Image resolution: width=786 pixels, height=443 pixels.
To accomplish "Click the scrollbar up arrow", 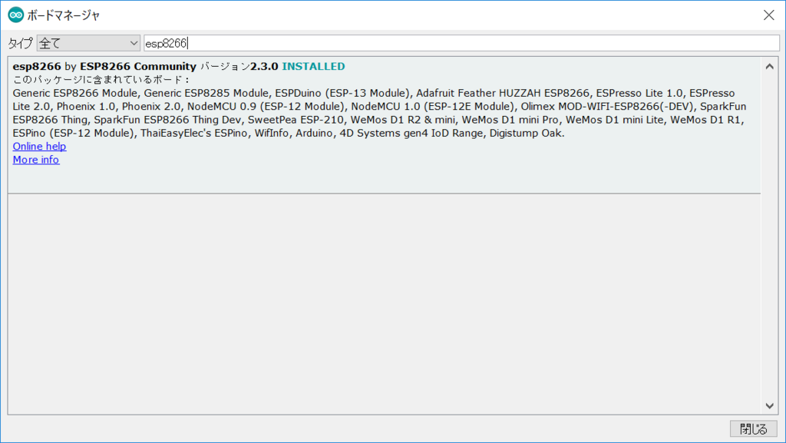I will pos(769,66).
